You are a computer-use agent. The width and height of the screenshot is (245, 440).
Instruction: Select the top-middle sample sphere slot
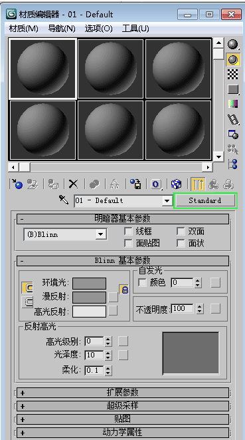point(111,69)
